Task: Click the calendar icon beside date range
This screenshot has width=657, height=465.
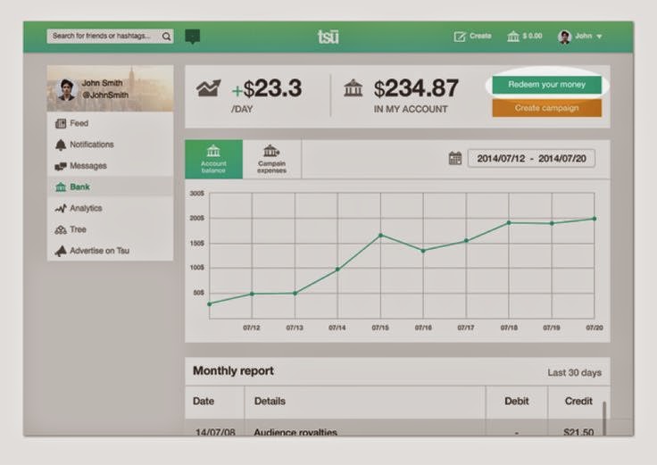Action: click(455, 158)
